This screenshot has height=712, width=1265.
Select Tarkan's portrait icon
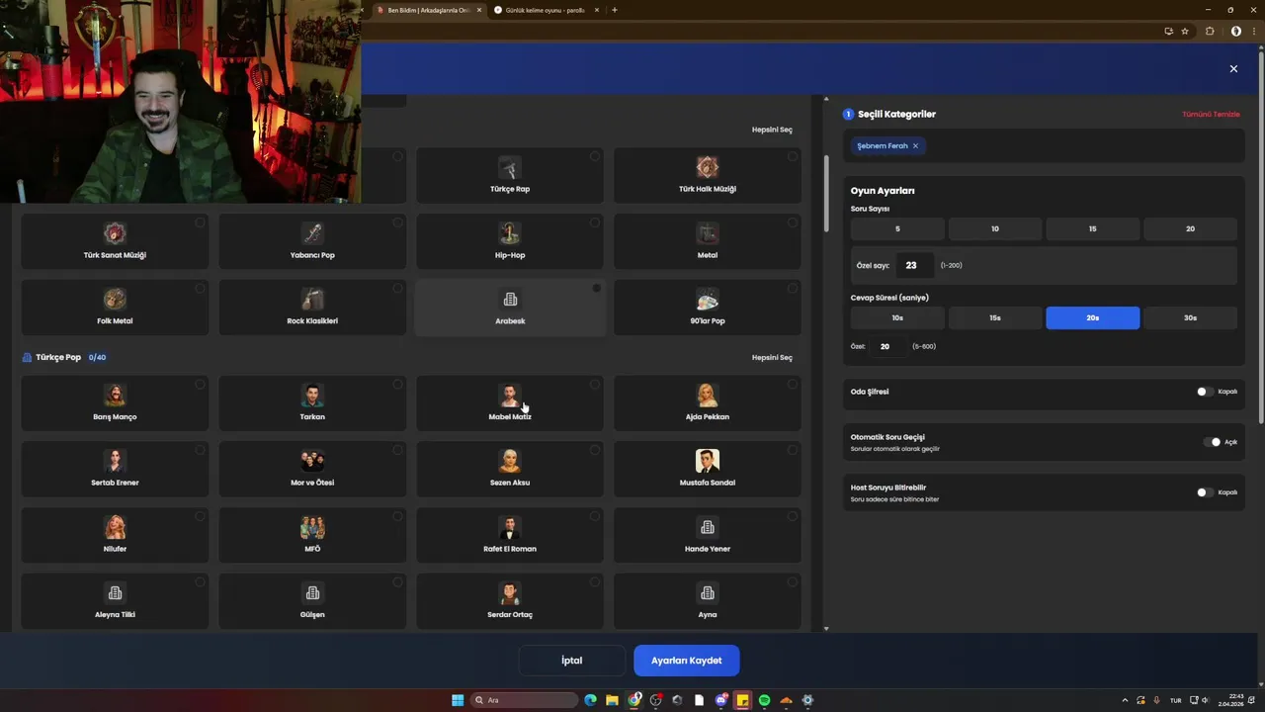point(312,396)
